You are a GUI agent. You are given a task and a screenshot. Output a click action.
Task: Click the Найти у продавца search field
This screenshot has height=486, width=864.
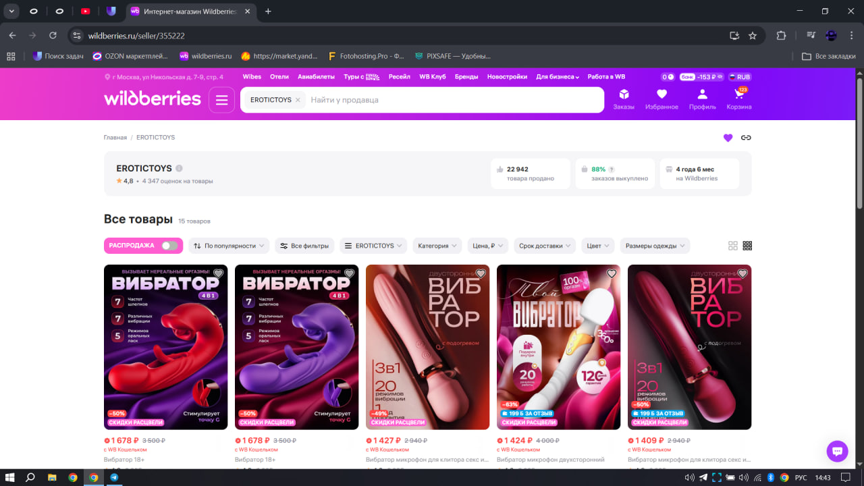coord(454,100)
